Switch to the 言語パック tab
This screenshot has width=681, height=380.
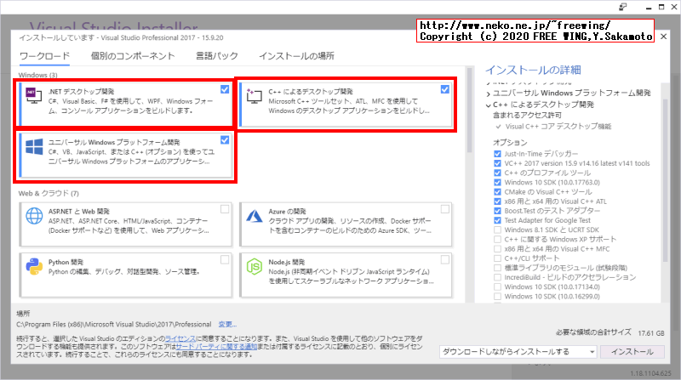click(x=217, y=56)
